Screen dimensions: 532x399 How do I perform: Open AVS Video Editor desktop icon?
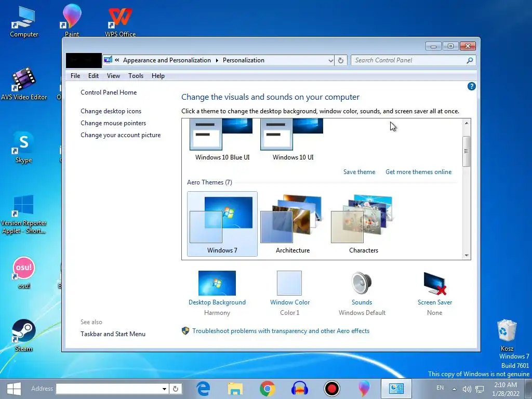click(x=24, y=84)
